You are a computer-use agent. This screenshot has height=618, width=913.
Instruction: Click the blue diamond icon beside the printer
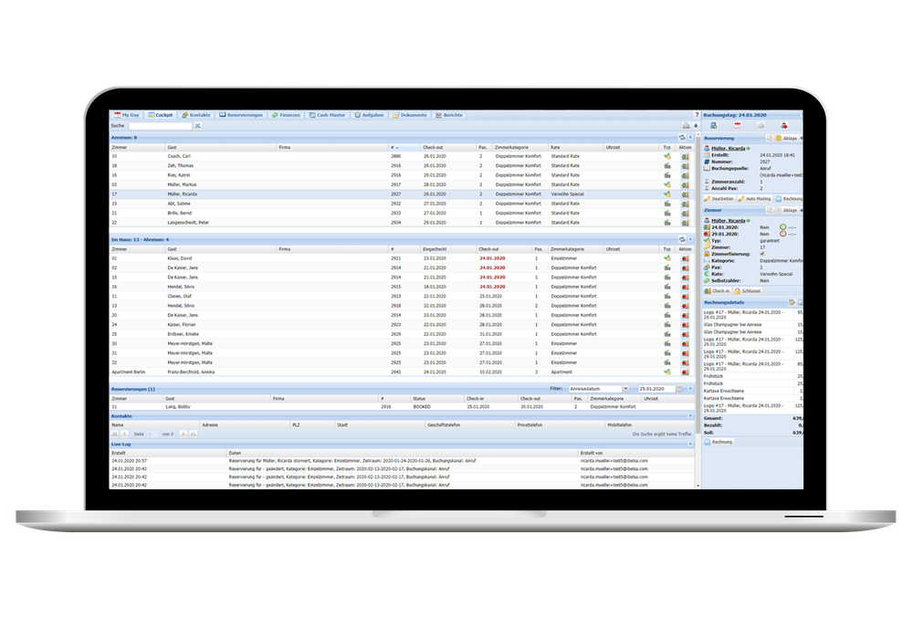(695, 126)
